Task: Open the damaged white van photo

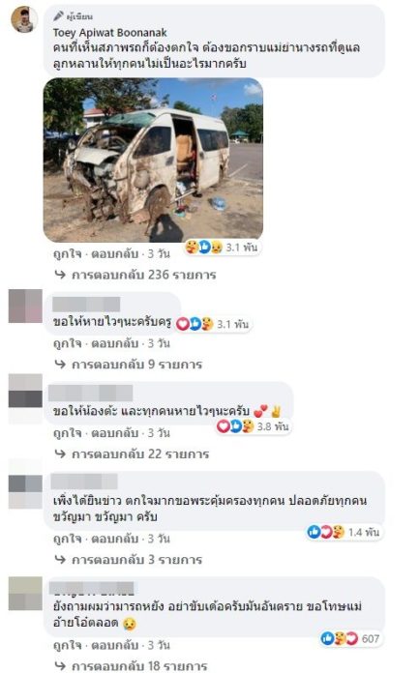Action: (153, 161)
